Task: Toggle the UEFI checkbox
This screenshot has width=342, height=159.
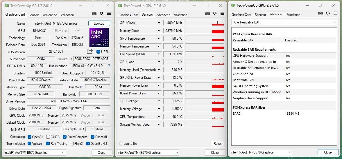Action: [x=99, y=52]
